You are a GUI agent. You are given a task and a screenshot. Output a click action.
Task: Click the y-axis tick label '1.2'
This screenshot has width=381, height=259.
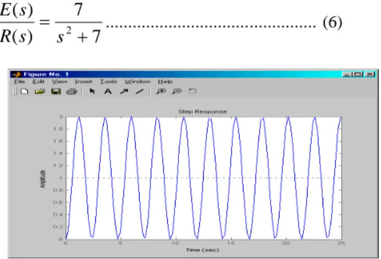point(58,165)
